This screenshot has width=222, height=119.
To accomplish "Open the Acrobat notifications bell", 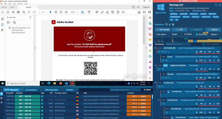I will coord(138,7).
